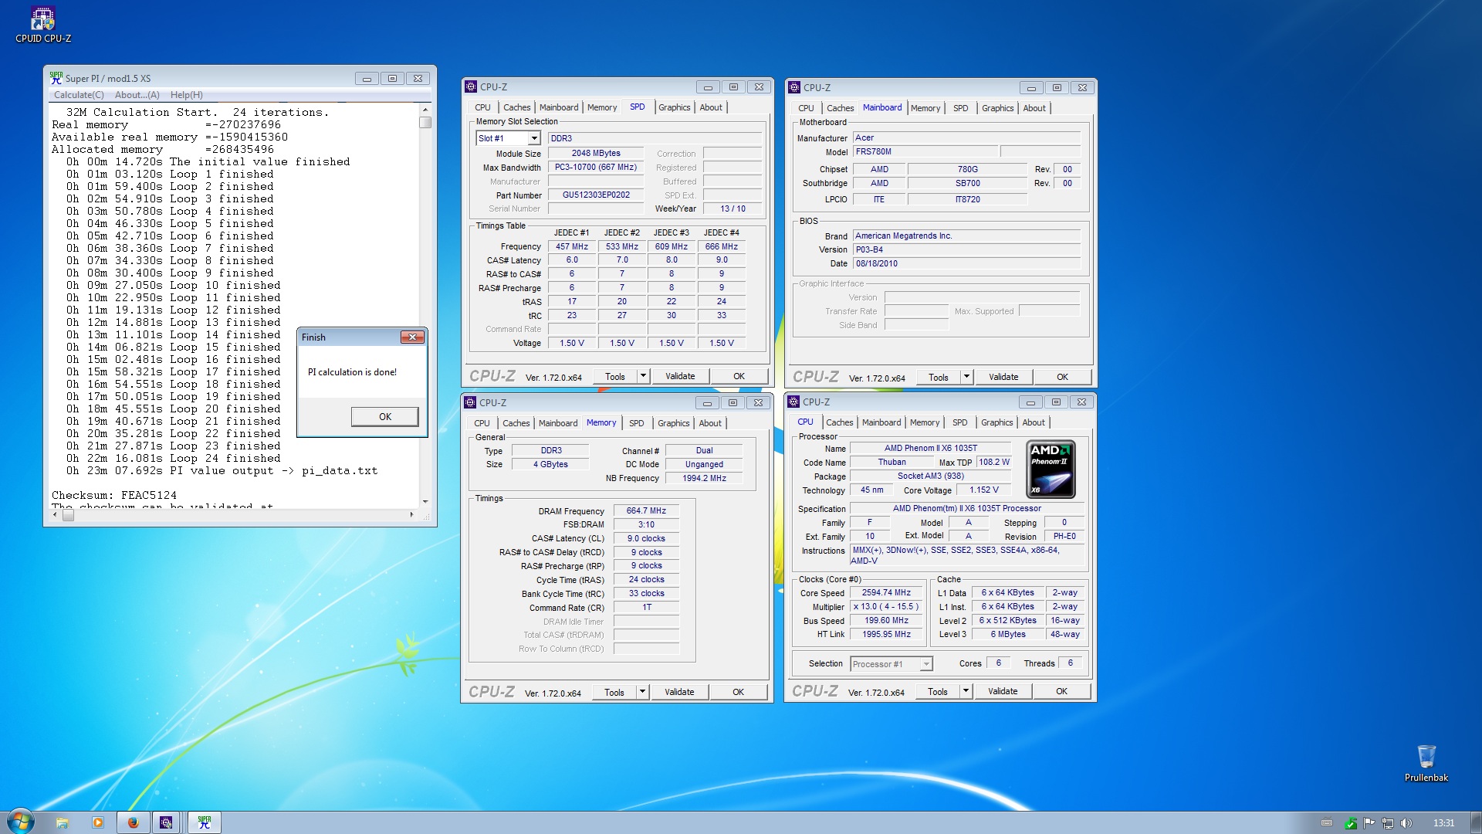
Task: Open Windows Media Player in the taskbar
Action: [x=97, y=822]
